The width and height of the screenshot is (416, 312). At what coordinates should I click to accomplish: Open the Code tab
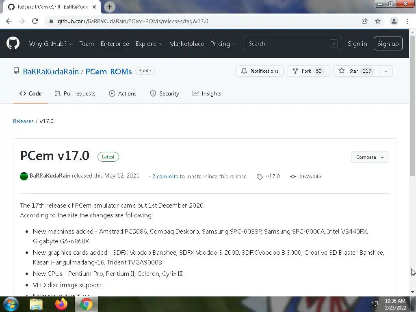pyautogui.click(x=30, y=94)
